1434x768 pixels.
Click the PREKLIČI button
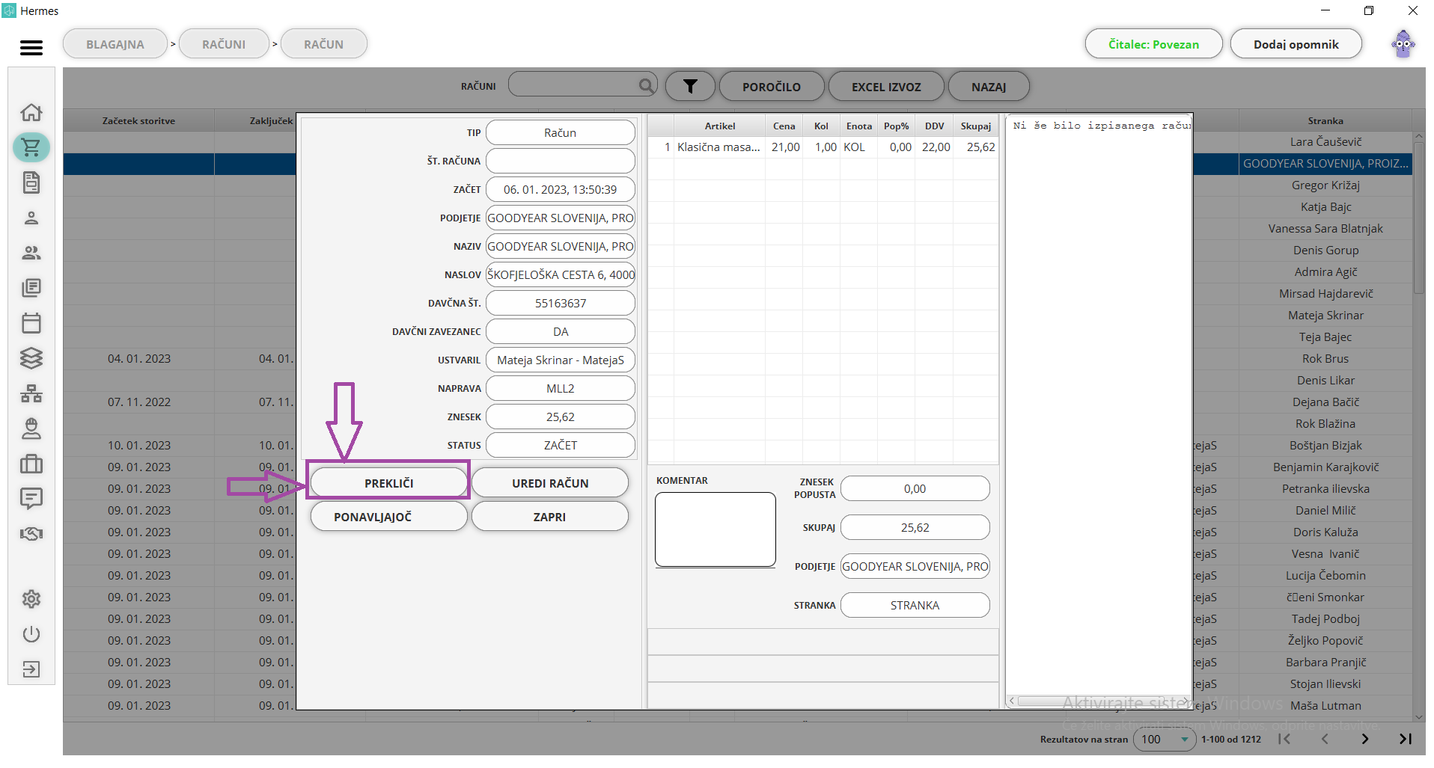pos(389,483)
